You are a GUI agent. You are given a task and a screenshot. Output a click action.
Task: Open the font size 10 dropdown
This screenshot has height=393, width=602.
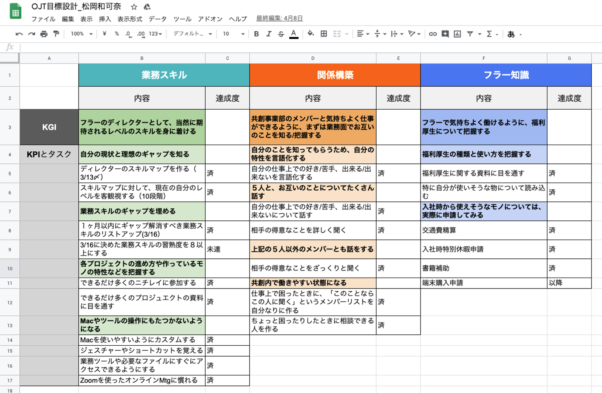coord(233,34)
